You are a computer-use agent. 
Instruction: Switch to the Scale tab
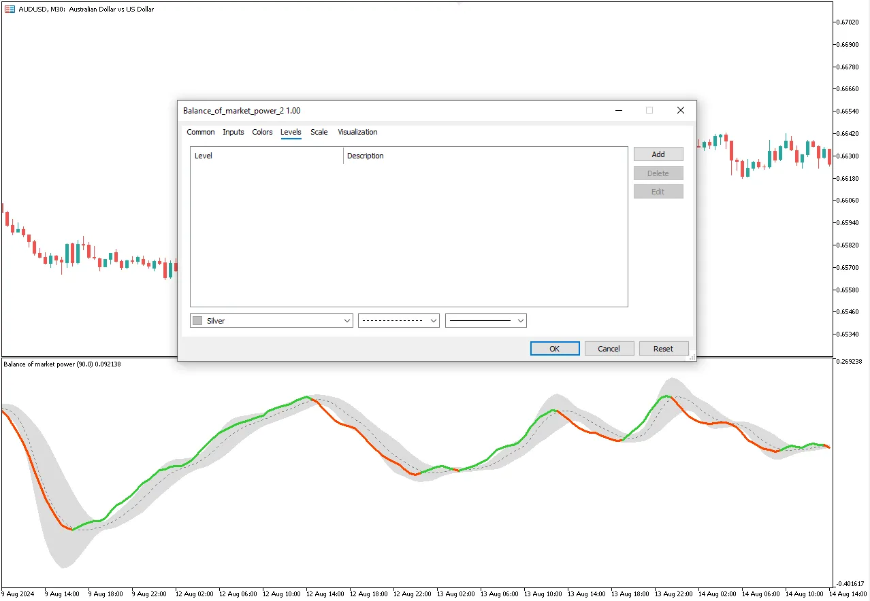[x=319, y=132]
